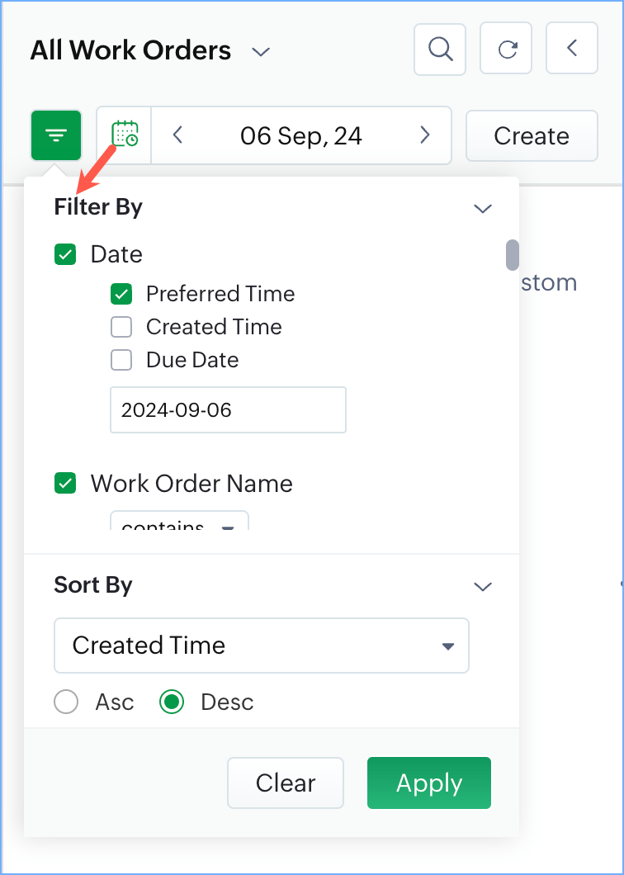The width and height of the screenshot is (624, 875).
Task: Go to the next date arrow
Action: 425,135
